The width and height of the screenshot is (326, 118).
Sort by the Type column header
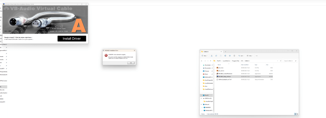click(x=256, y=65)
